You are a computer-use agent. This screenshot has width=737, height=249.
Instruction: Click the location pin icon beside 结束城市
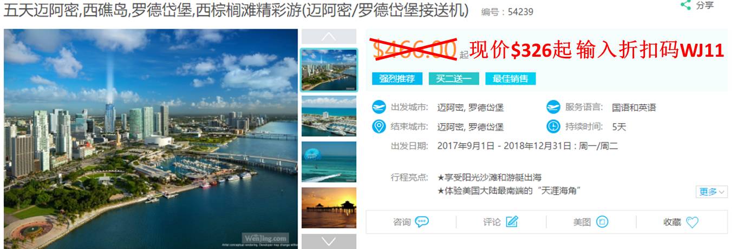379,127
